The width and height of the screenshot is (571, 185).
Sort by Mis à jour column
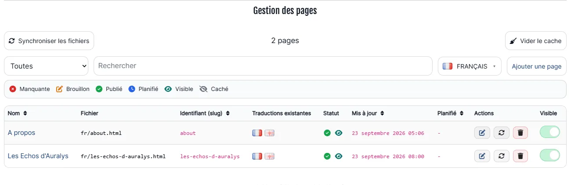pyautogui.click(x=368, y=113)
